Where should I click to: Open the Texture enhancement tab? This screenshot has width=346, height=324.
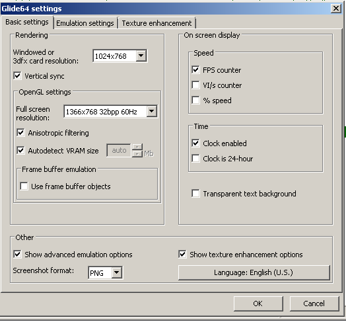(x=156, y=23)
